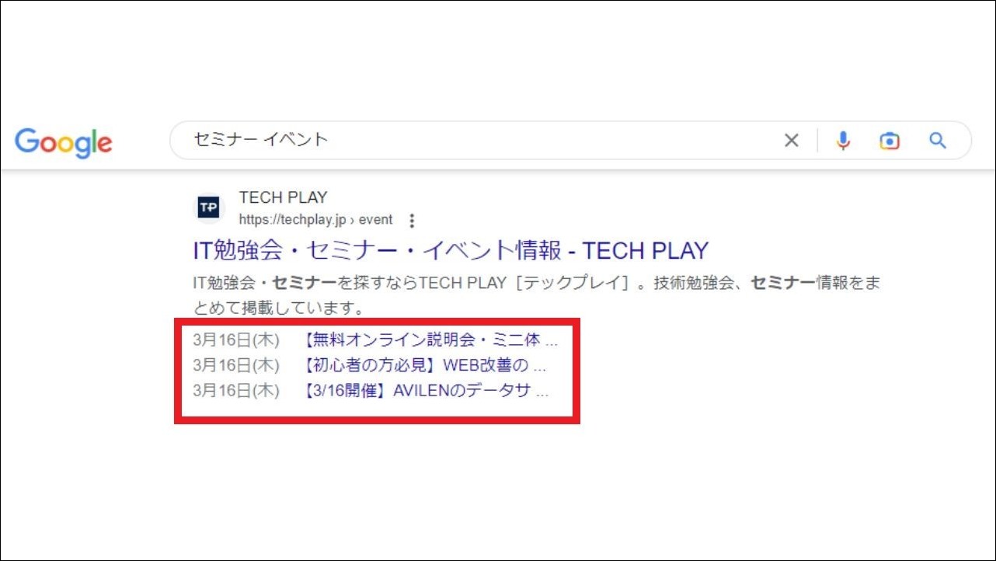The width and height of the screenshot is (996, 561).
Task: Start voice search with the microphone icon
Action: [x=843, y=141]
